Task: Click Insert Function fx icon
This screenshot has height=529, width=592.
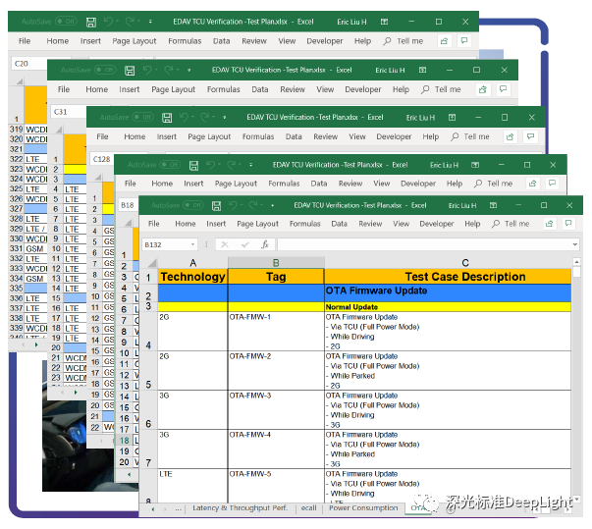Action: pyautogui.click(x=265, y=244)
